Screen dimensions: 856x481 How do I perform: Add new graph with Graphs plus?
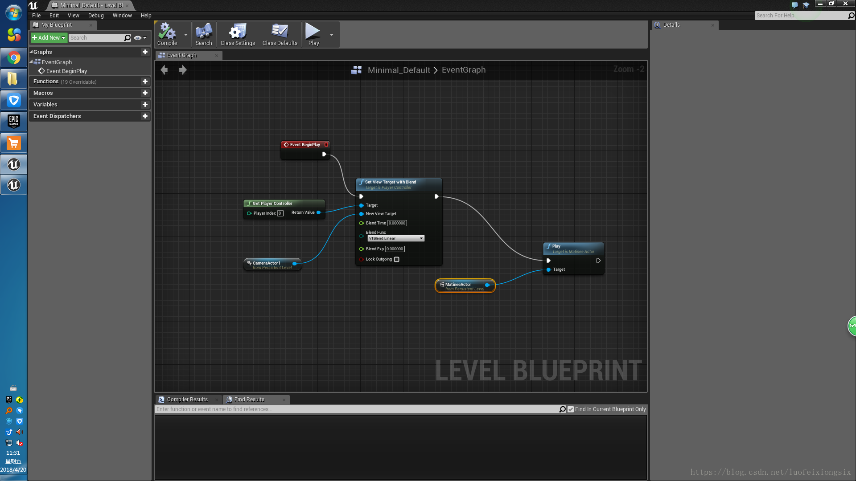click(145, 52)
